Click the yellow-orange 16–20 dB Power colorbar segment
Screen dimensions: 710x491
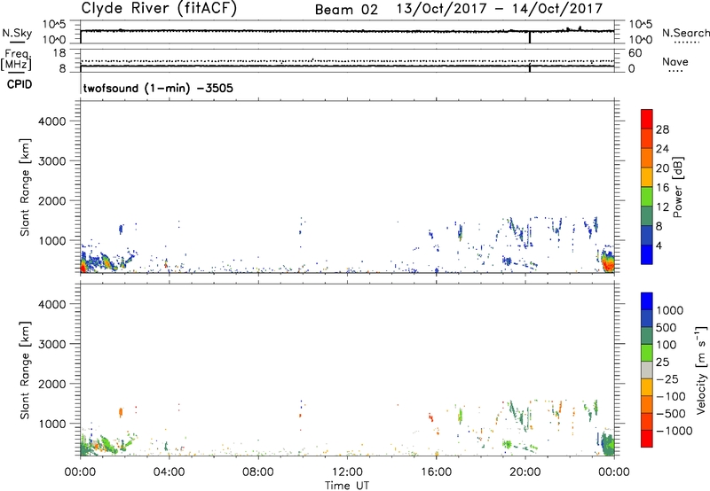(x=647, y=176)
